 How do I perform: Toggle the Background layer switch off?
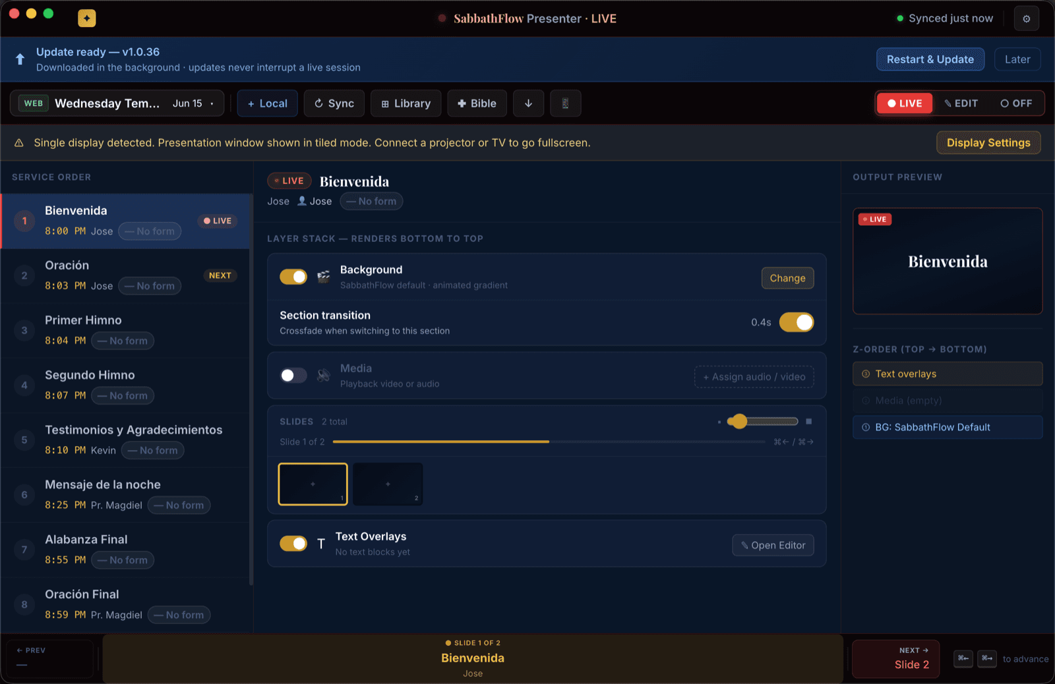[293, 277]
